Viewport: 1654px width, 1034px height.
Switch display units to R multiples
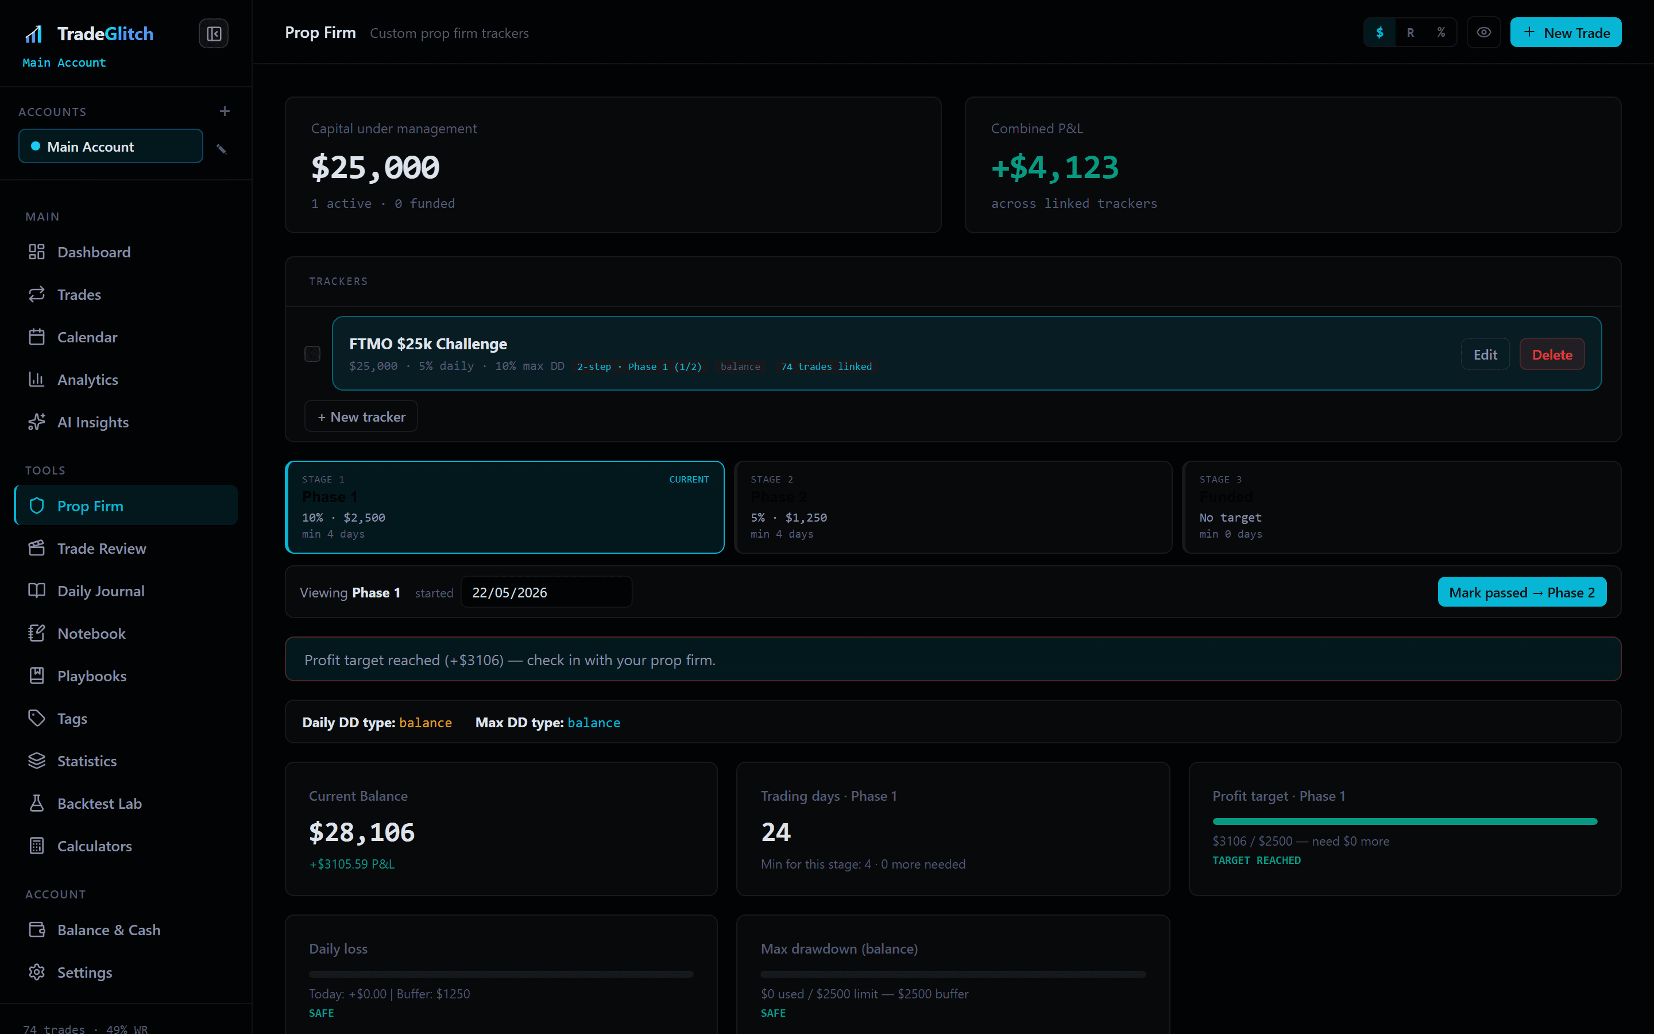1410,32
